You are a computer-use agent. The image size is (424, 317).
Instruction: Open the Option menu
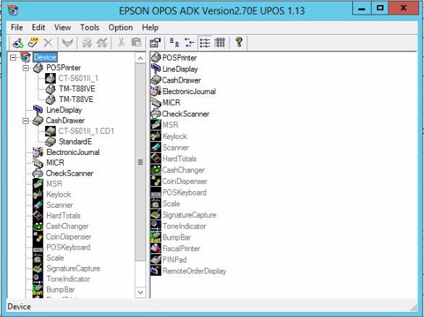pos(121,28)
